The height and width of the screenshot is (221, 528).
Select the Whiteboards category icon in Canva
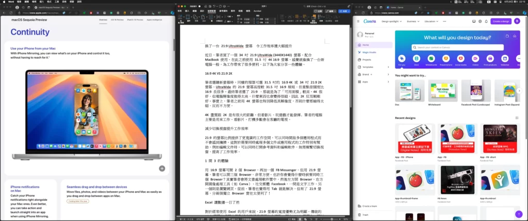432,58
